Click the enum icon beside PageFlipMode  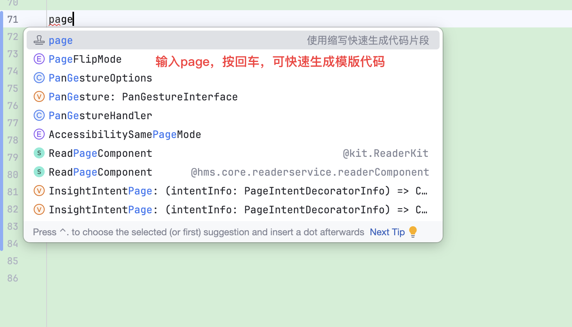pyautogui.click(x=39, y=59)
